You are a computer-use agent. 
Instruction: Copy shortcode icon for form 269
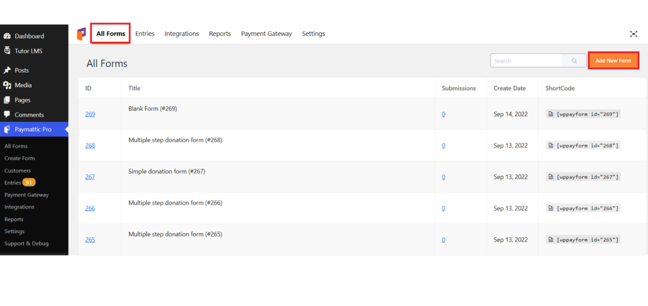coord(551,114)
